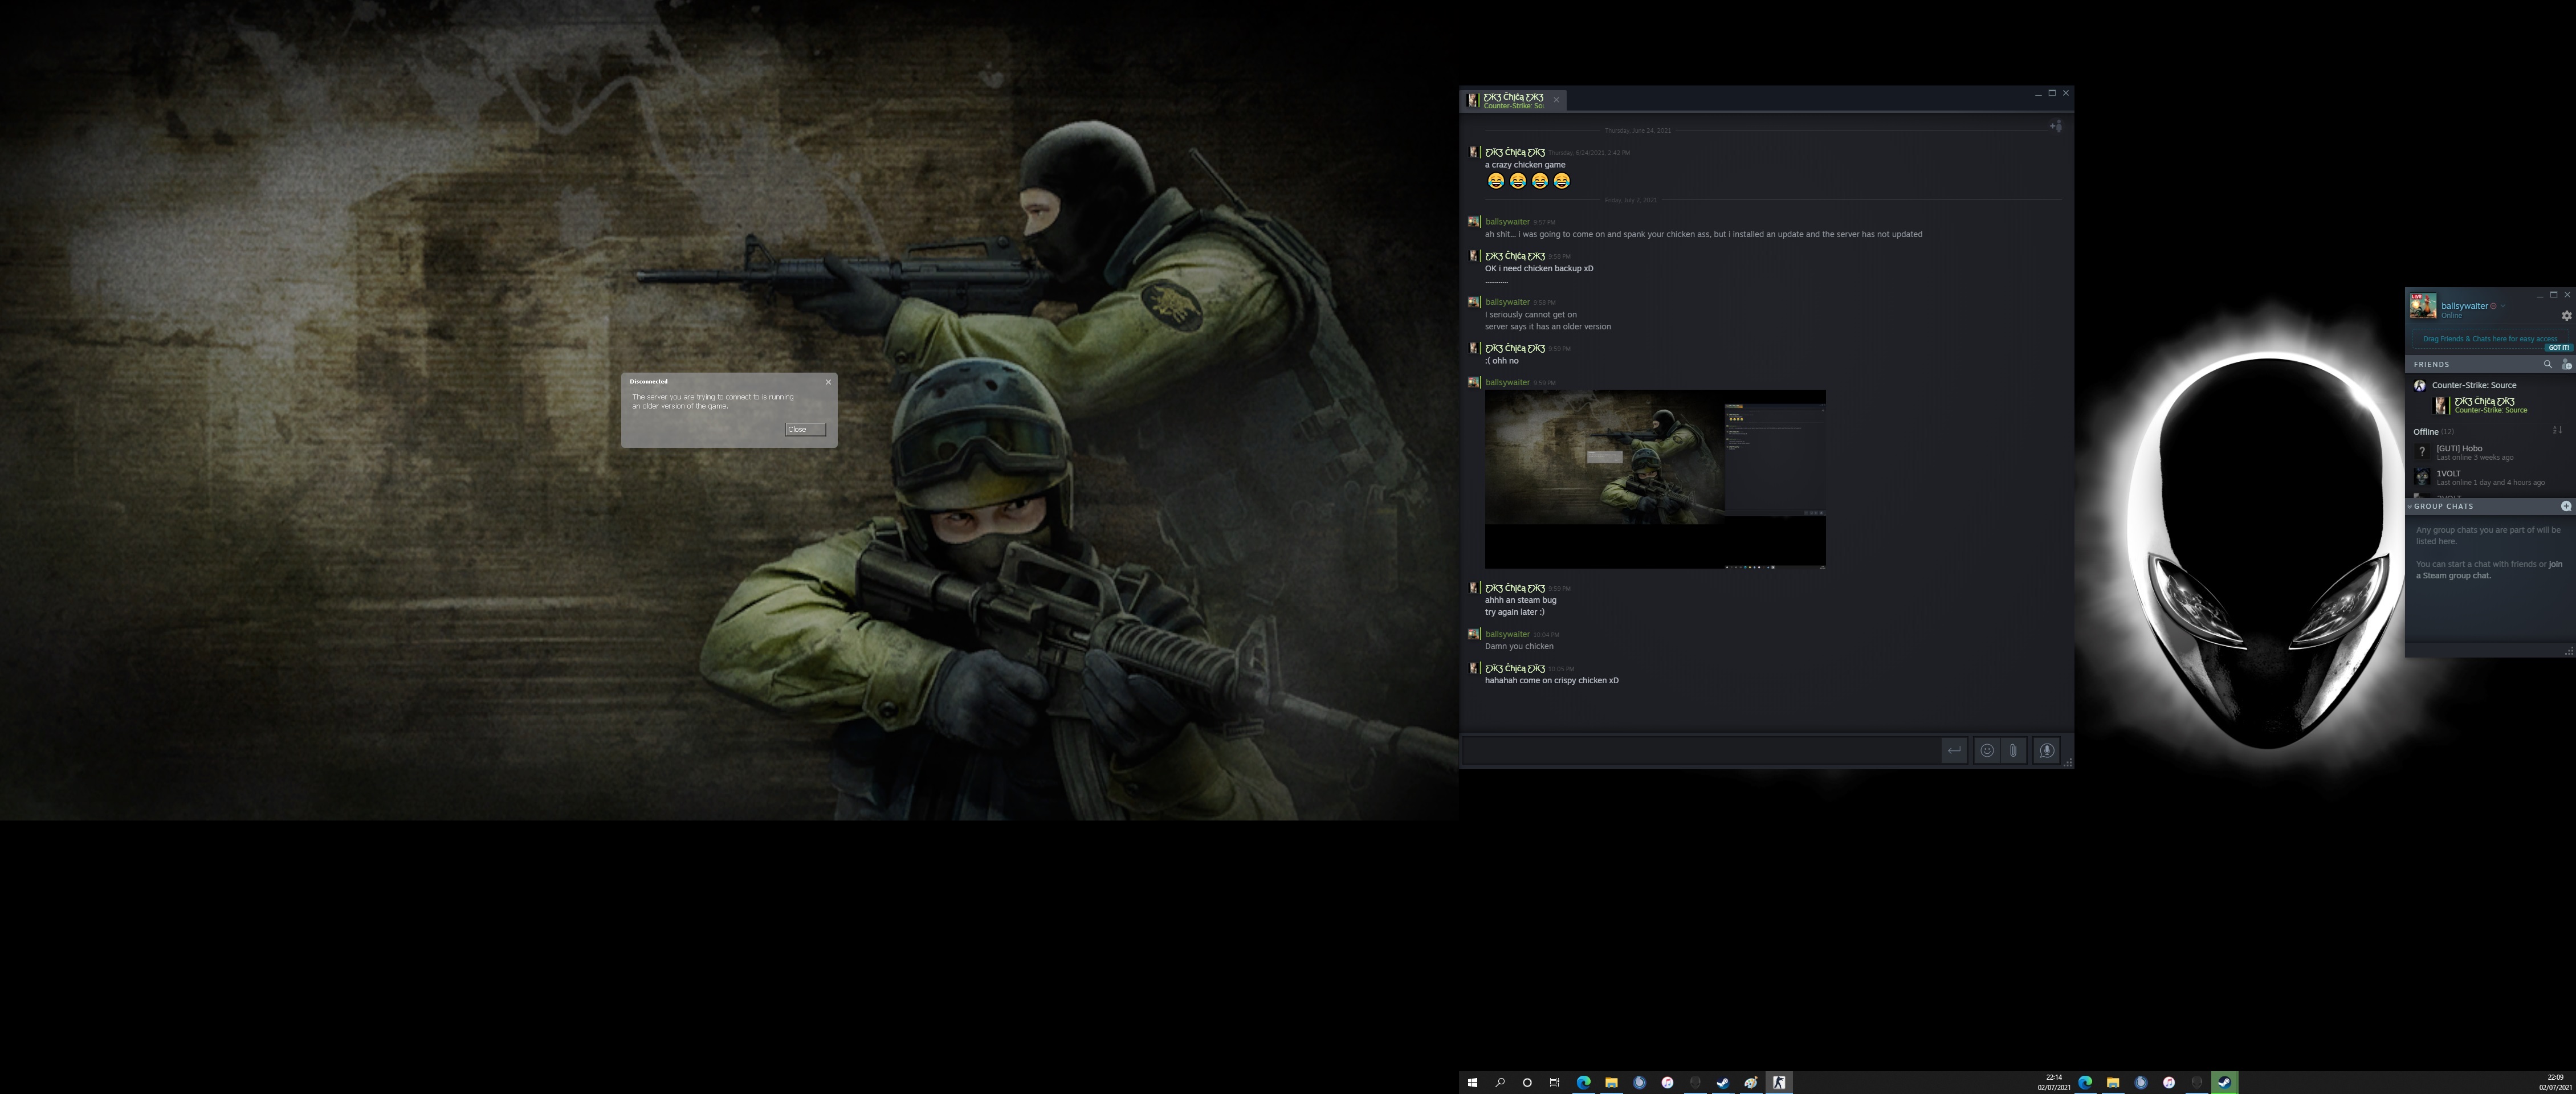Click the attachment paperclip icon
Image resolution: width=2576 pixels, height=1094 pixels.
click(2013, 750)
